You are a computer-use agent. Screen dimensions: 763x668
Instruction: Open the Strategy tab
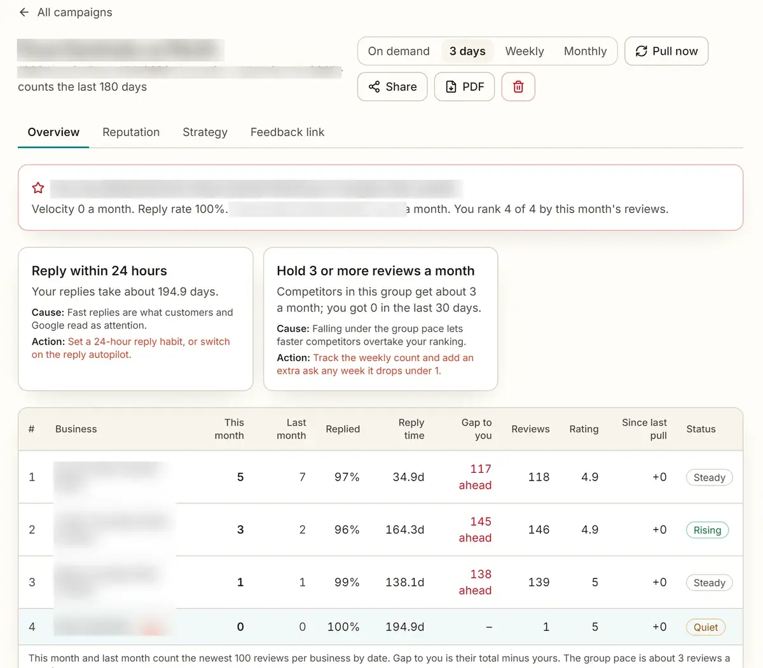pos(205,132)
